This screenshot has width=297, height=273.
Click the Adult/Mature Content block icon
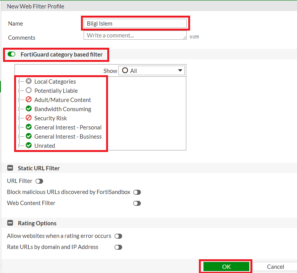(29, 99)
